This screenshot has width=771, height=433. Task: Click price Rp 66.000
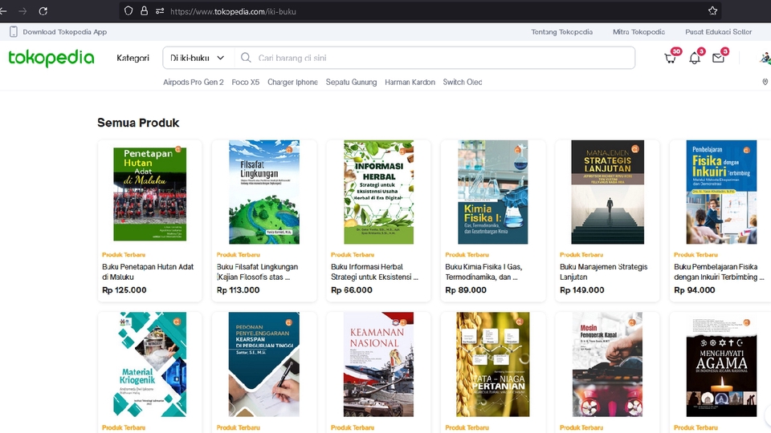(352, 290)
